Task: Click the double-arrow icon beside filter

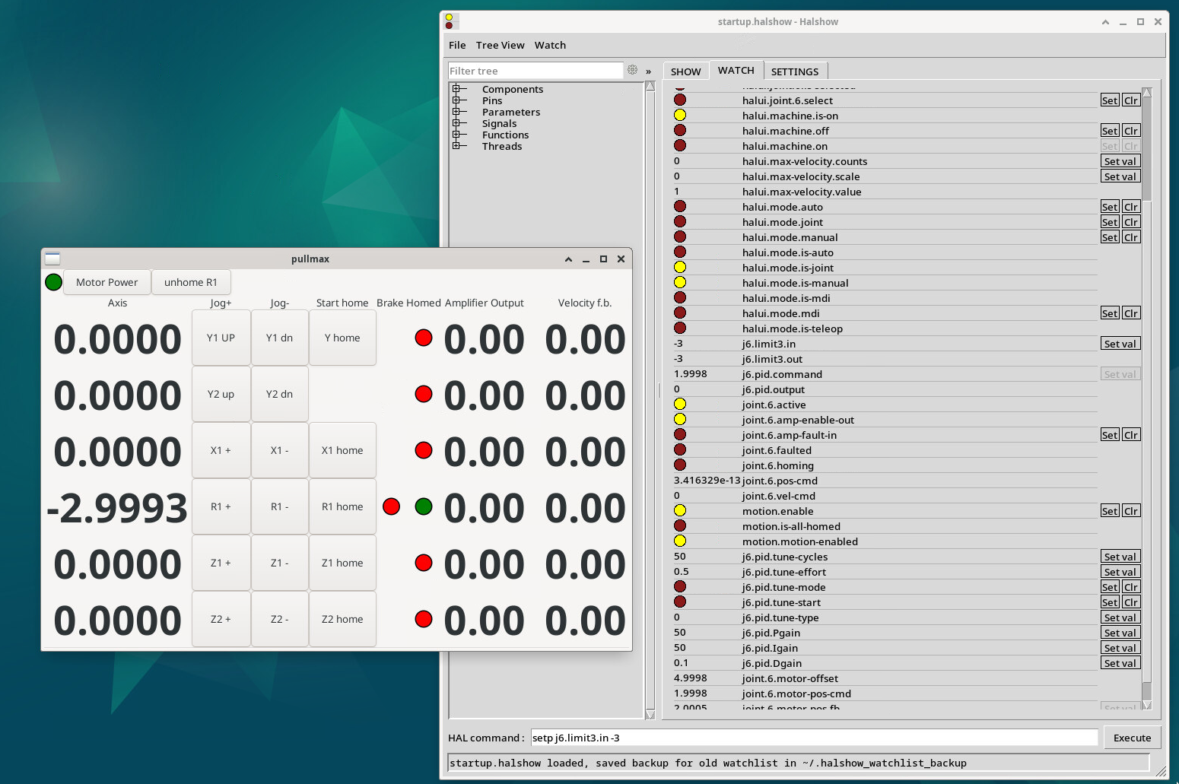Action: pos(649,71)
